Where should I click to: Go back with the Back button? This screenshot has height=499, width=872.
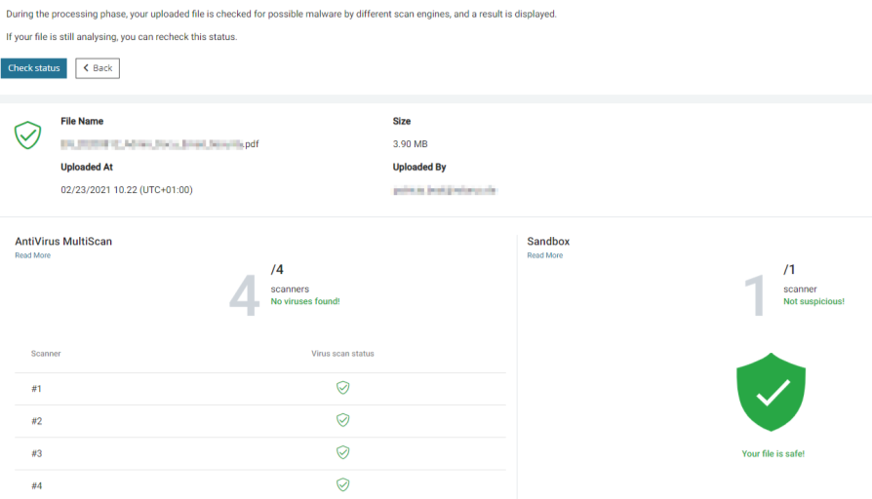98,68
